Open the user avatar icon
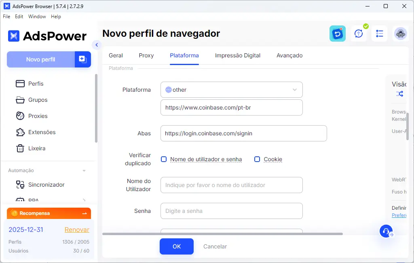 [401, 34]
